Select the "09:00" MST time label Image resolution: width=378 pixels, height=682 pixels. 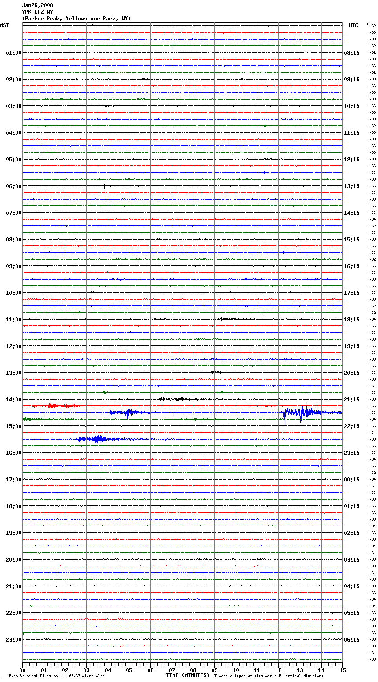pyautogui.click(x=14, y=266)
